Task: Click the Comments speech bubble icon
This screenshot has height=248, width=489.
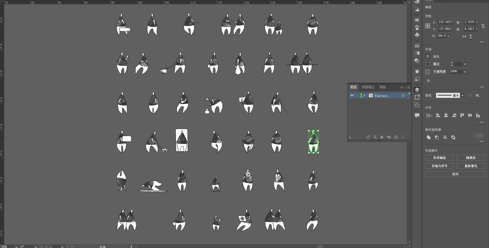Action: tap(417, 115)
